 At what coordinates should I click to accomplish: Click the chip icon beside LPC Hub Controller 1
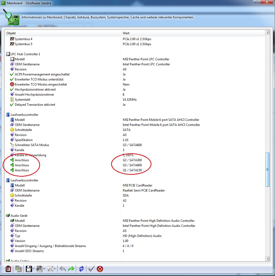tap(8, 54)
